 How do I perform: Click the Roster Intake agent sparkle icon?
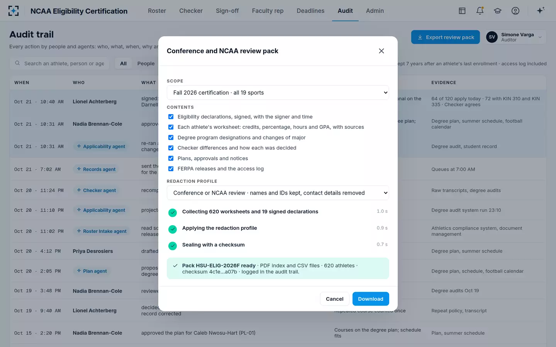pos(79,231)
